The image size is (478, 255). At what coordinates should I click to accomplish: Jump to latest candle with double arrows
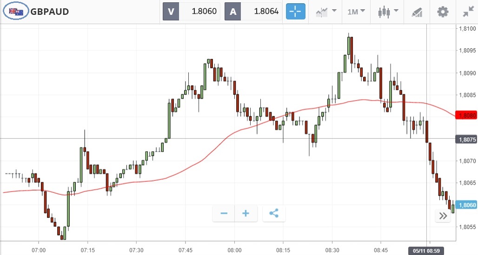(443, 216)
